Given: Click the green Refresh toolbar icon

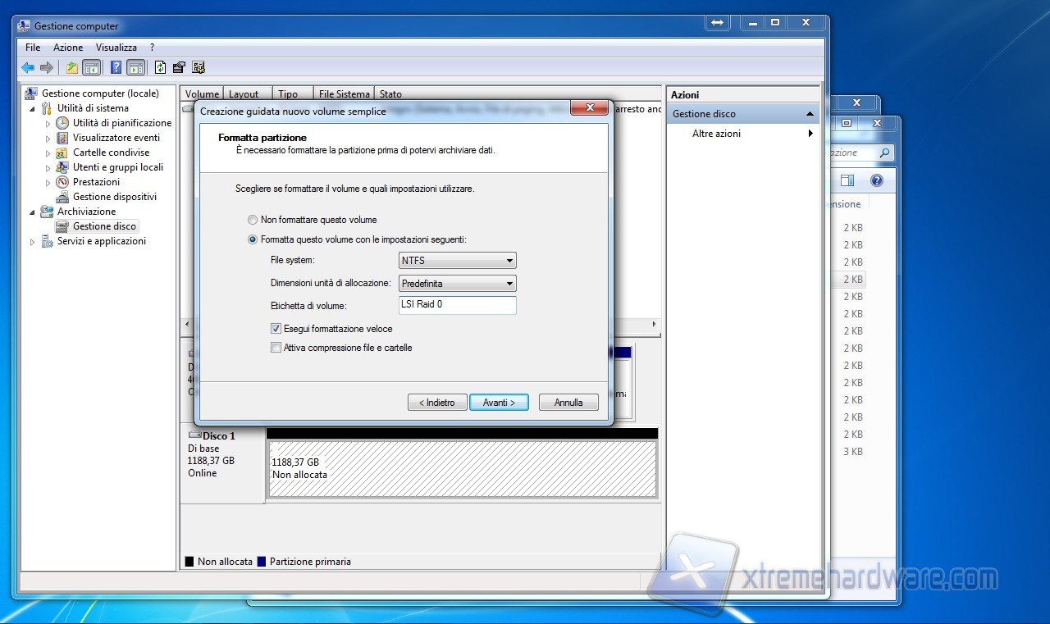Looking at the screenshot, I should [x=160, y=68].
